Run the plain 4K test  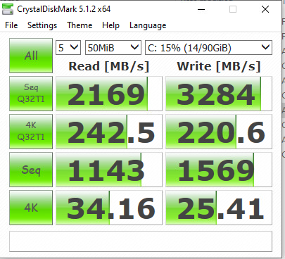click(31, 208)
